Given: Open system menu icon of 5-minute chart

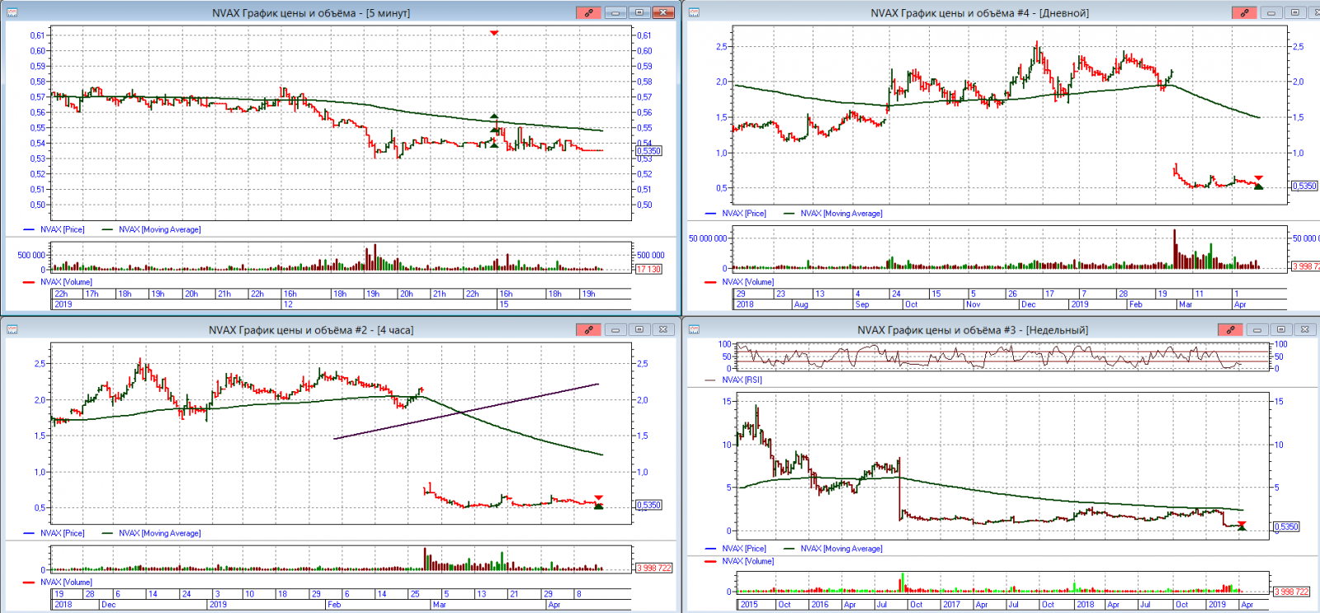Looking at the screenshot, I should (x=12, y=12).
